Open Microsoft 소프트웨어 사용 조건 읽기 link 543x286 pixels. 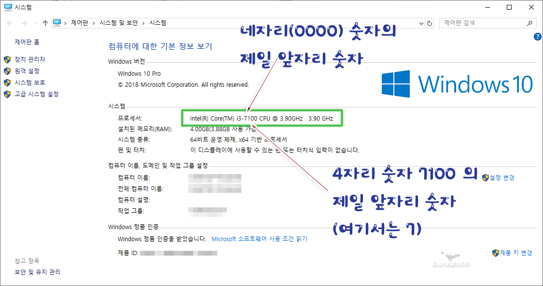(259, 239)
